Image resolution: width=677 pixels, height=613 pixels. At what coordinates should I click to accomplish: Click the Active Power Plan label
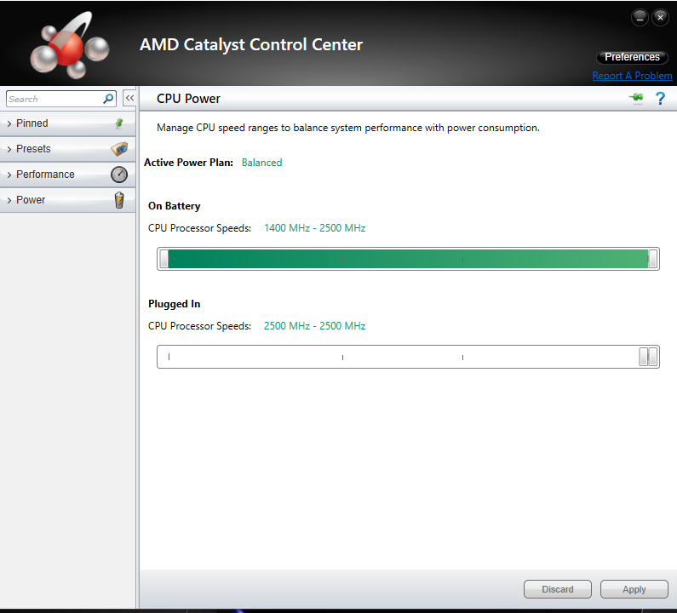188,163
